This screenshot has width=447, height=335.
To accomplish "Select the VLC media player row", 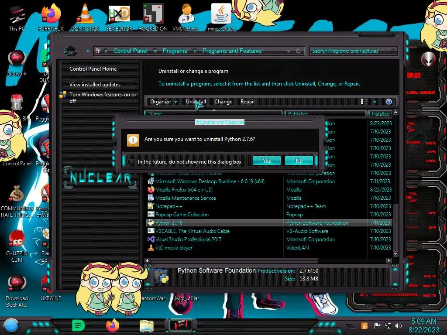I will point(269,248).
